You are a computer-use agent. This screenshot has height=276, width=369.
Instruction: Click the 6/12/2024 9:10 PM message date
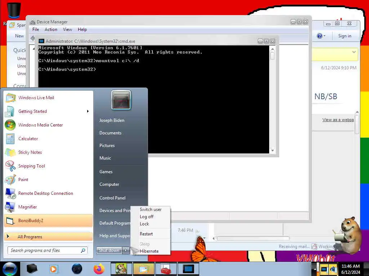point(338,68)
